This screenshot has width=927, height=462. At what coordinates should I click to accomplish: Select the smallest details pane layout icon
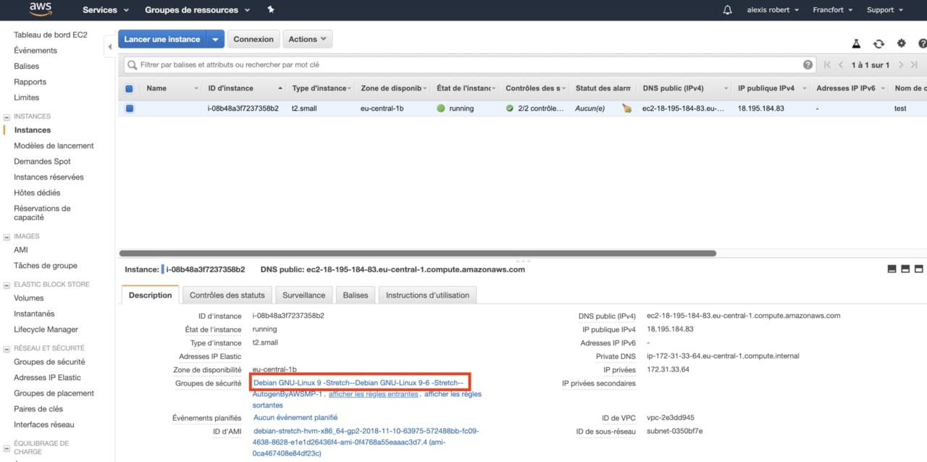892,269
